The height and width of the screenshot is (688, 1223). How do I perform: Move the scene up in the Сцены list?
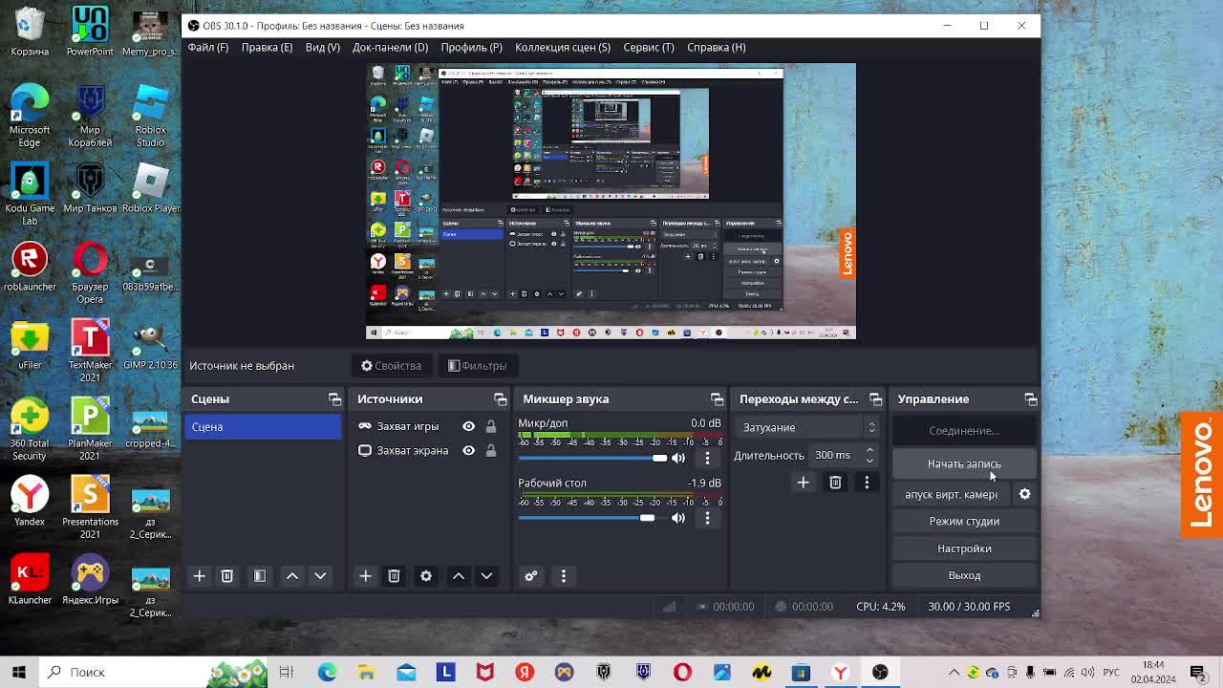[x=292, y=576]
